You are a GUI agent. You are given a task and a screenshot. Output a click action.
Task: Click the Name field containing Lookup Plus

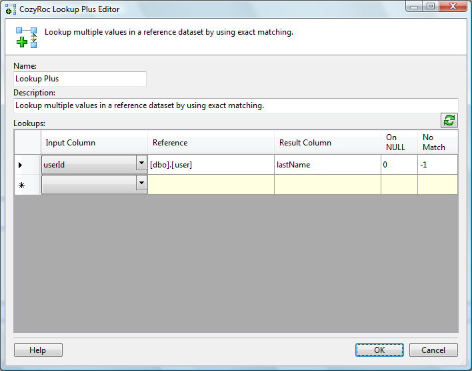[80, 79]
